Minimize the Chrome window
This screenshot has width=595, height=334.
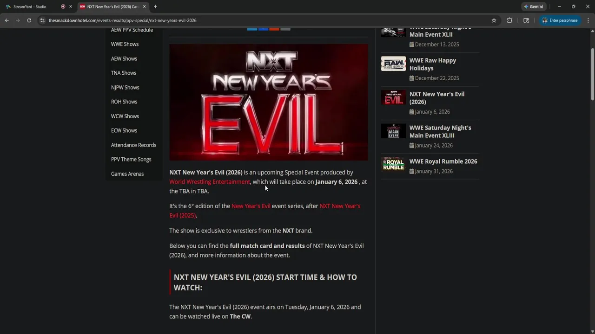coord(559,6)
